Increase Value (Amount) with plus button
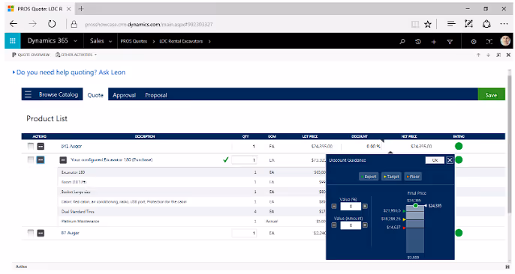The width and height of the screenshot is (515, 274). tap(365, 225)
